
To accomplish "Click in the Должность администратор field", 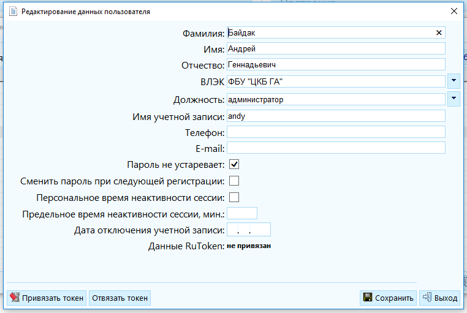I will (336, 99).
